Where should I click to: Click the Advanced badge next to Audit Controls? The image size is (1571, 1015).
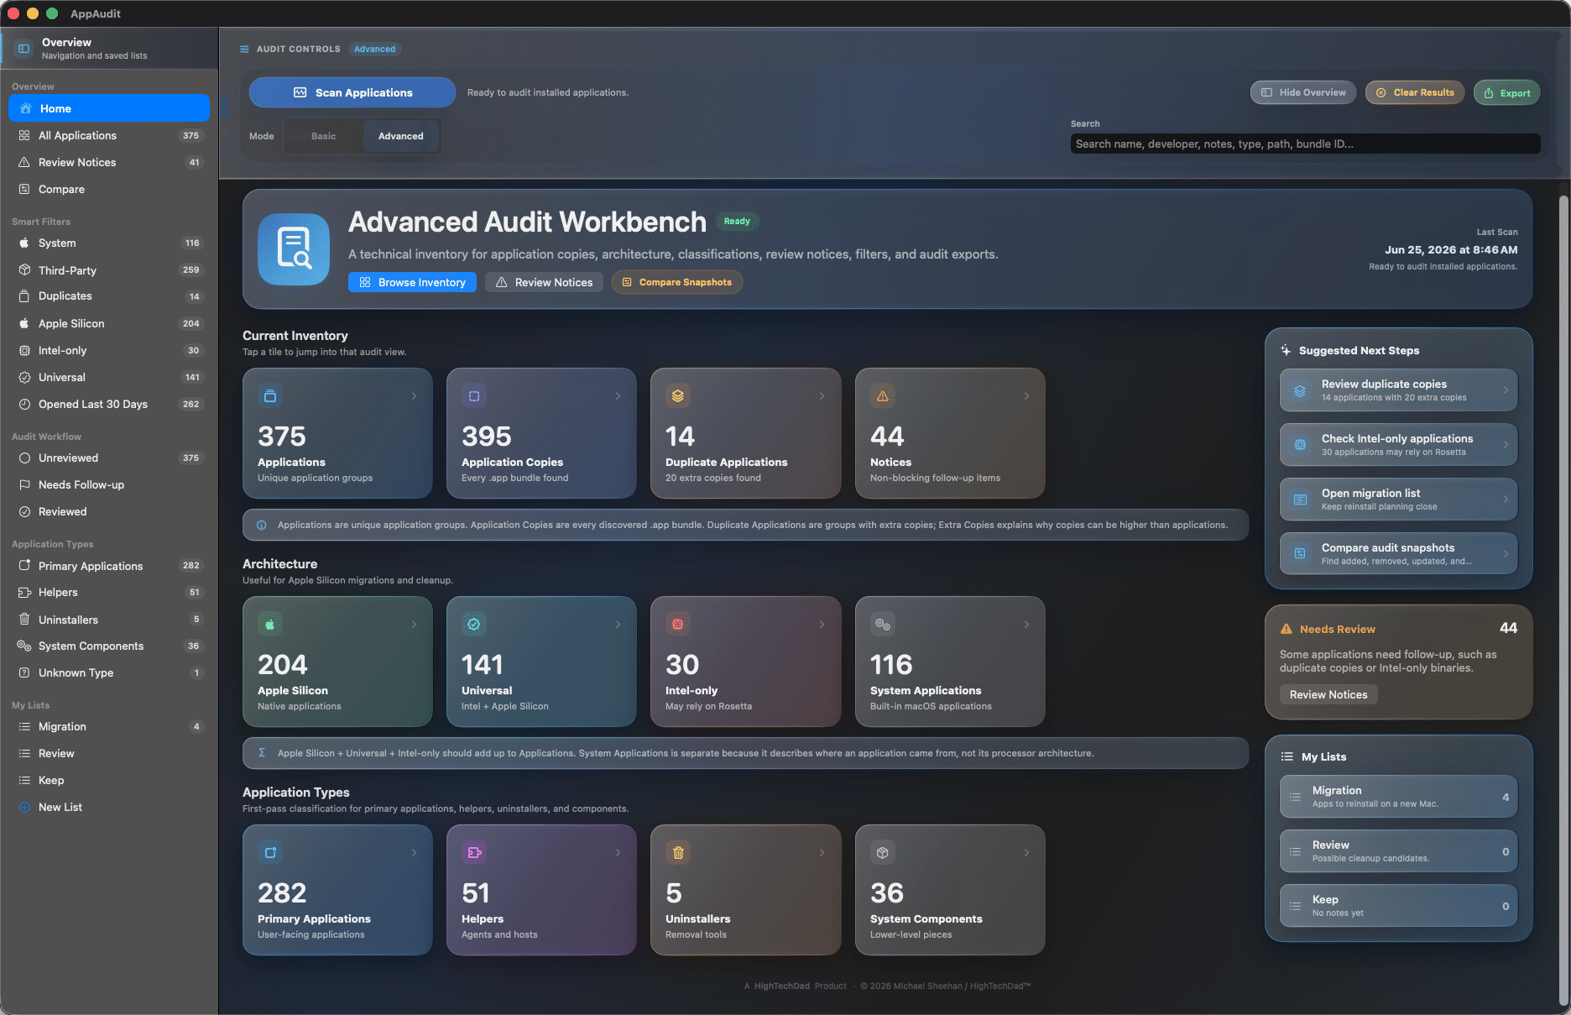click(374, 50)
